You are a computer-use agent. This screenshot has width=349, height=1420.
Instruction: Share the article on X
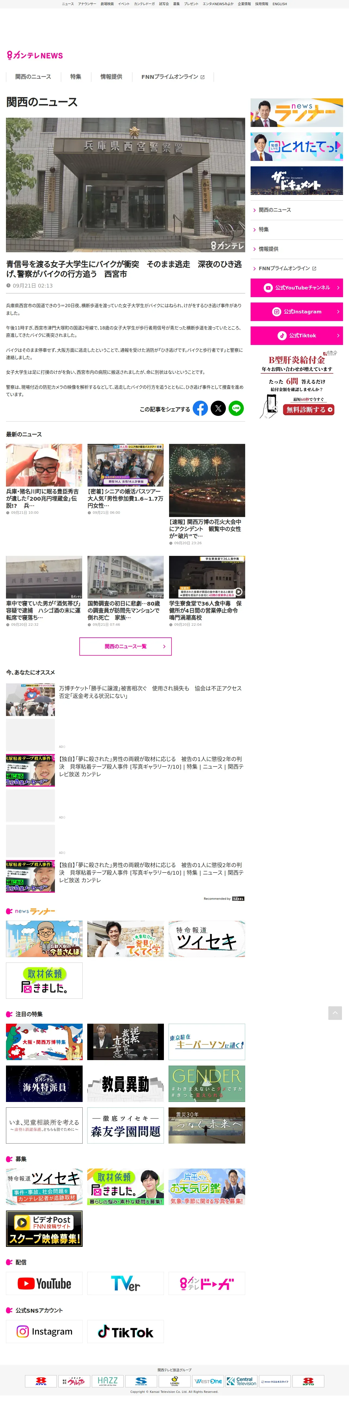(218, 409)
